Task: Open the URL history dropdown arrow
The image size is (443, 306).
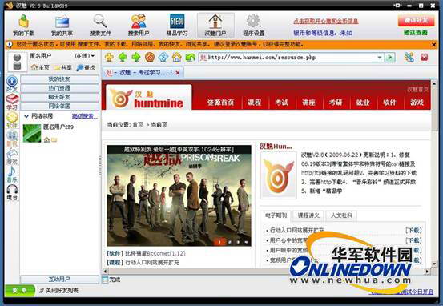Action: tap(380, 58)
